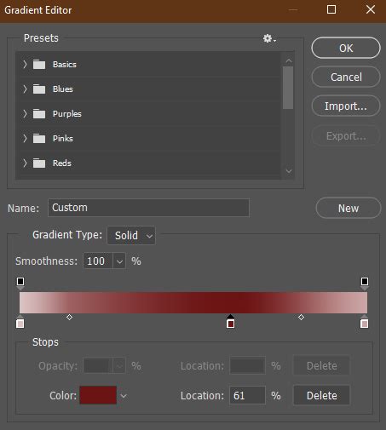386x430 pixels.
Task: Select the Basics folder icon
Action: [x=39, y=65]
